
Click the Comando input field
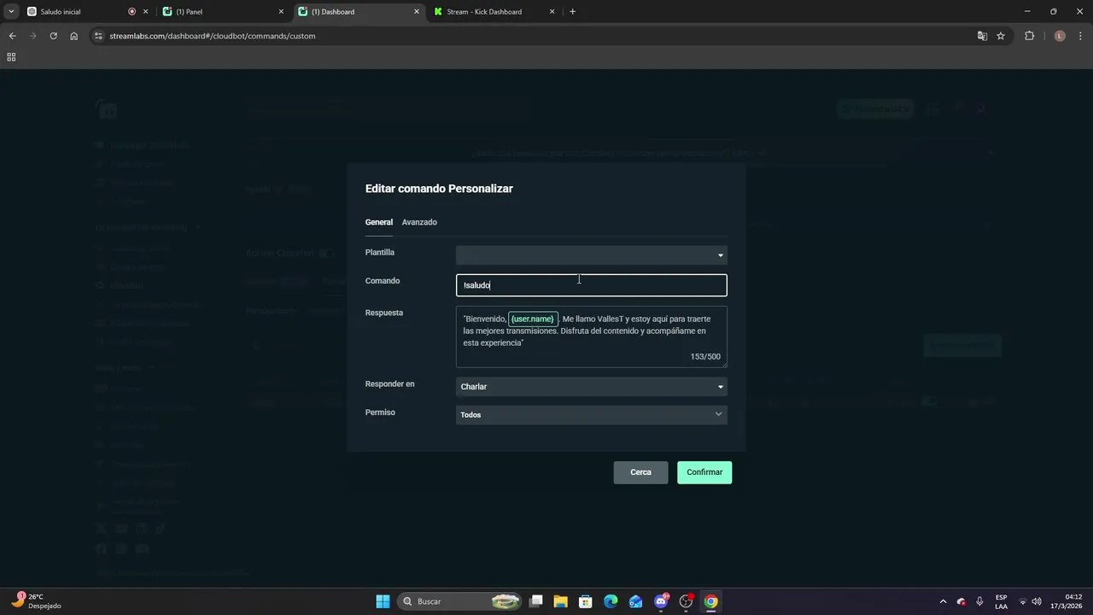tap(592, 285)
